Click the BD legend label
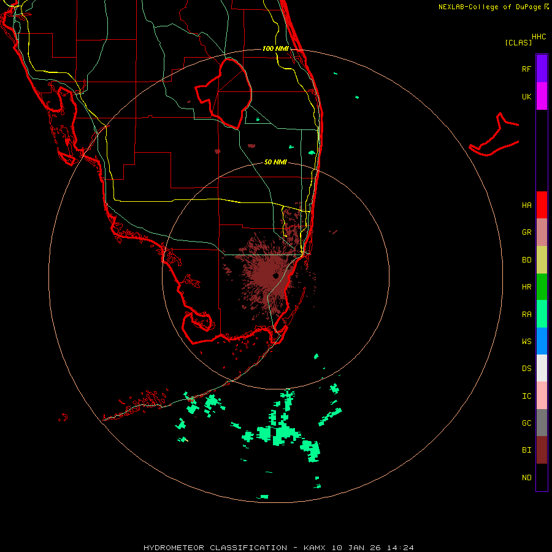552x552 pixels. (526, 260)
